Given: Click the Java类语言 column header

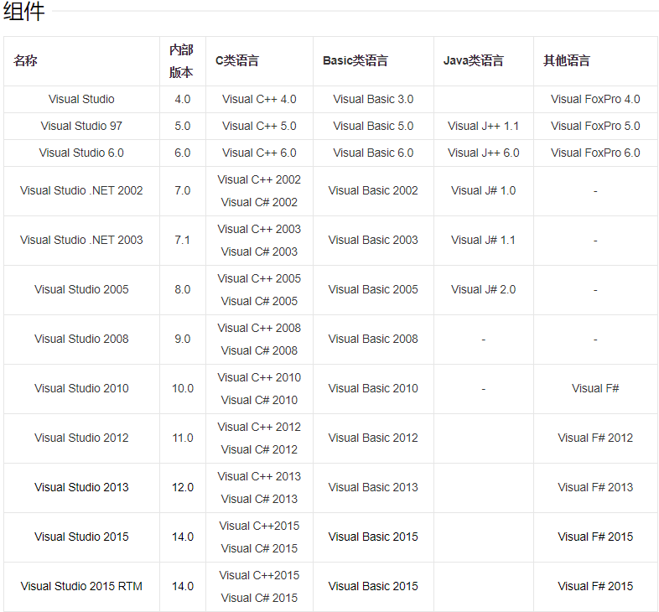Looking at the screenshot, I should pyautogui.click(x=474, y=60).
